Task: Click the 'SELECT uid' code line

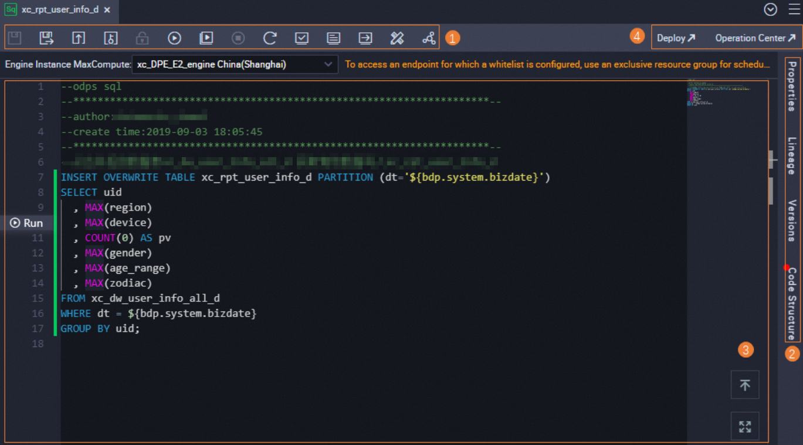Action: coord(92,192)
